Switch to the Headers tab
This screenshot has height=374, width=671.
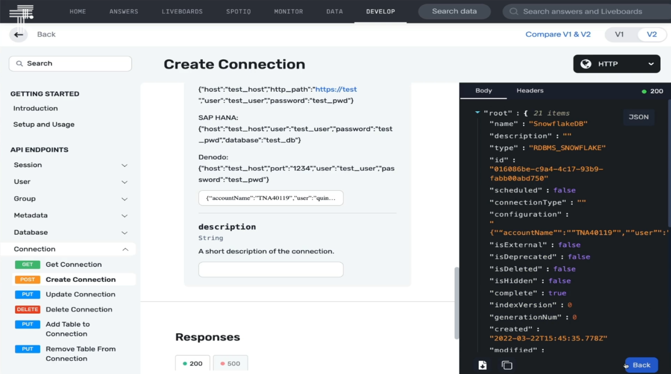[529, 91]
